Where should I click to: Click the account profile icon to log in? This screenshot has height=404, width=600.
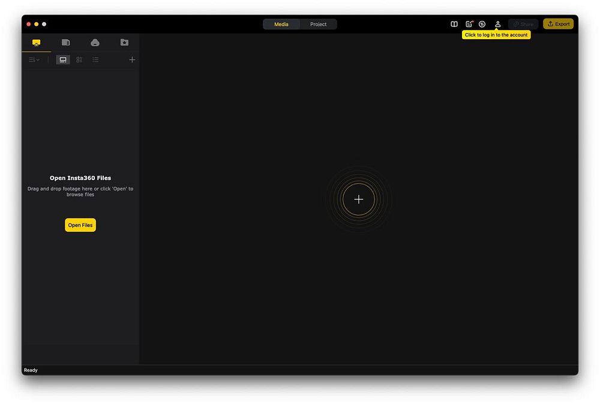pos(498,24)
